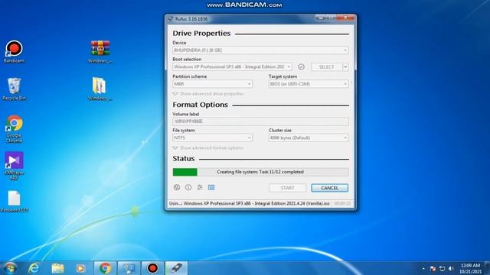Image resolution: width=490 pixels, height=275 pixels.
Task: Click the SELECT button
Action: tap(327, 66)
